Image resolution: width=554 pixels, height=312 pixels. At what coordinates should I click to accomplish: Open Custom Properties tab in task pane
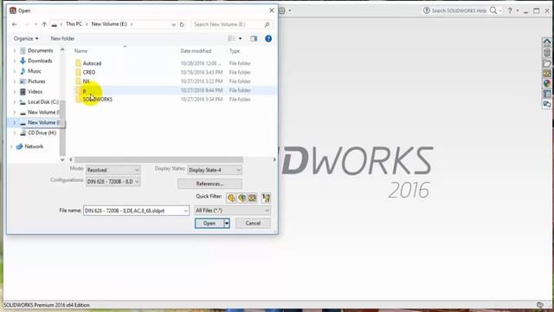[x=547, y=94]
